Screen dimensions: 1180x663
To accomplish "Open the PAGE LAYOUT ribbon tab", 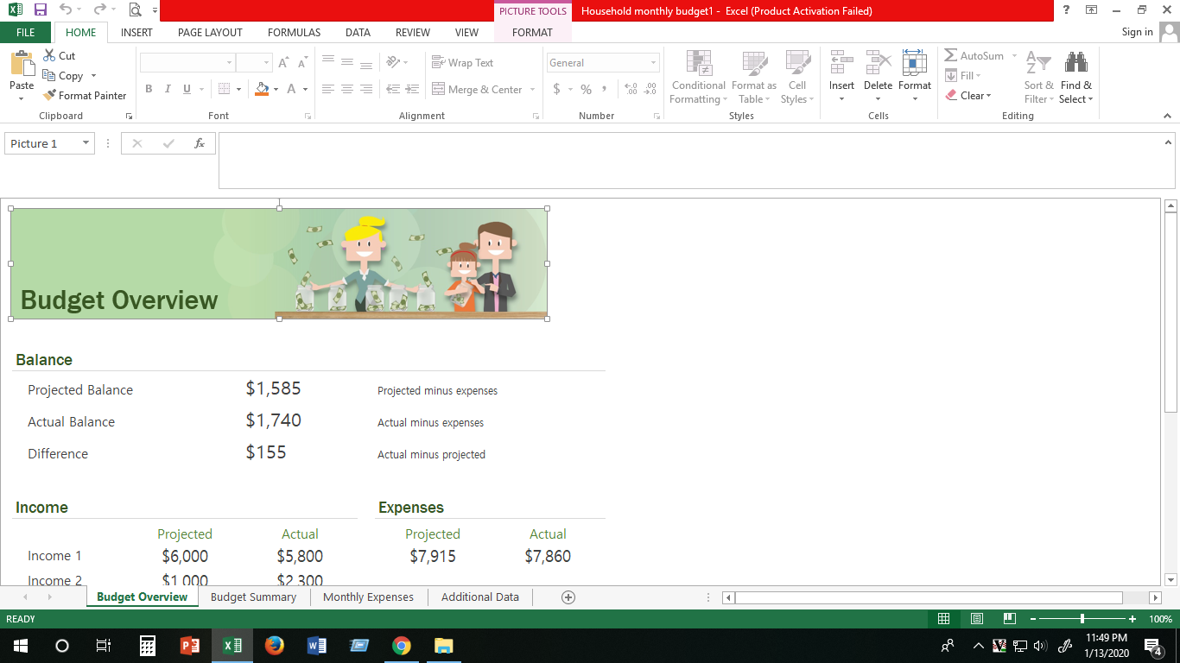I will [x=210, y=33].
